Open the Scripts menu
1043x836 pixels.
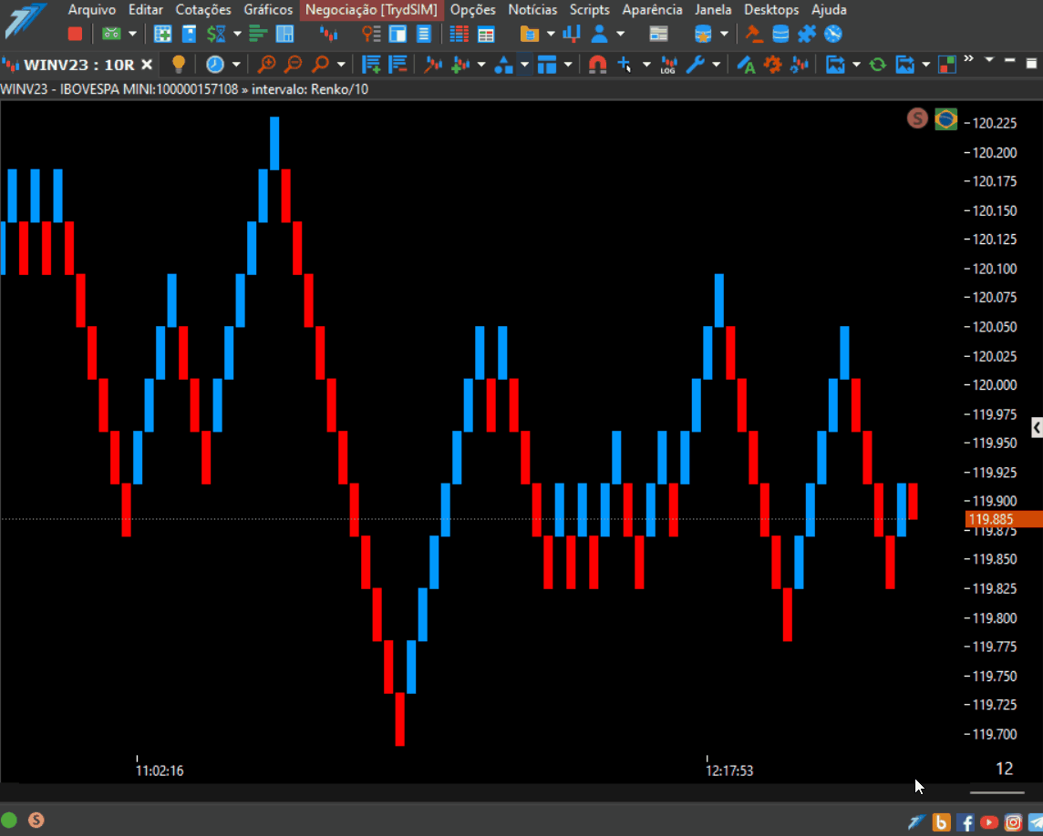pyautogui.click(x=589, y=10)
